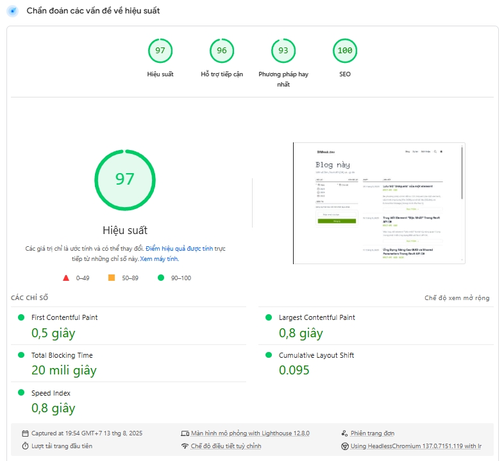Screen dimensions: 504x461
Task: Jump to Hỗ trợ tiếp cận score 96
Action: point(222,51)
